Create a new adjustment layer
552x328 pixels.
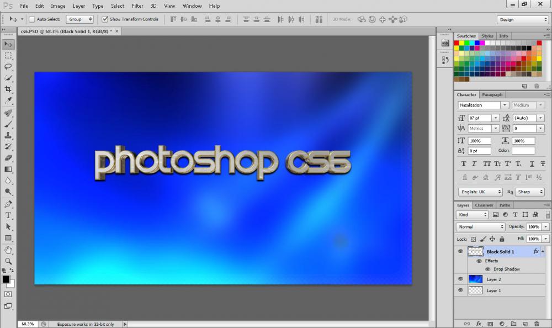point(502,324)
